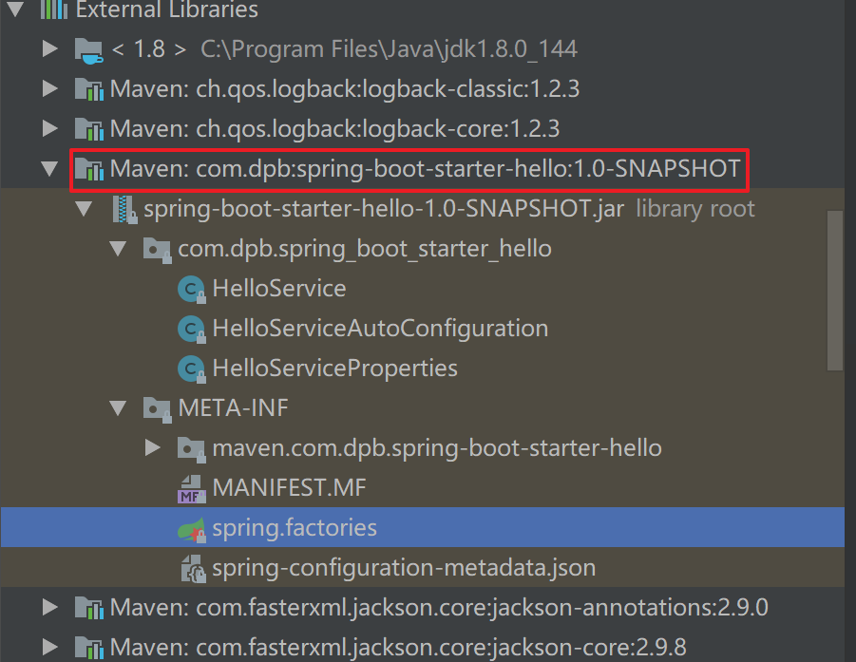This screenshot has width=856, height=662.
Task: Click the spring-boot-starter-hello Maven library icon
Action: tap(89, 169)
